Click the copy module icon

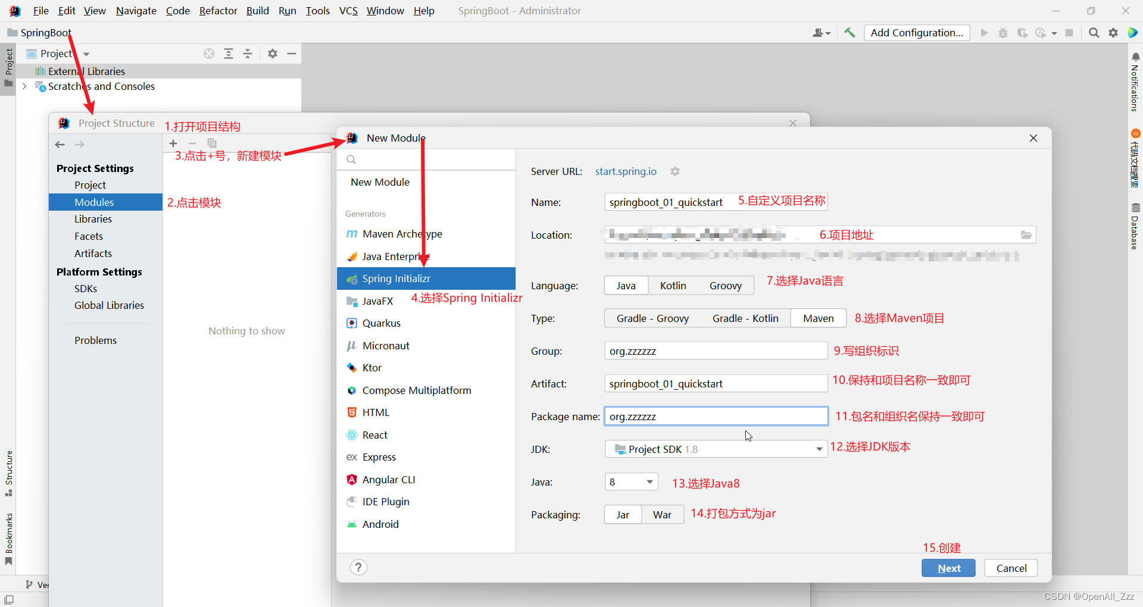tap(212, 143)
